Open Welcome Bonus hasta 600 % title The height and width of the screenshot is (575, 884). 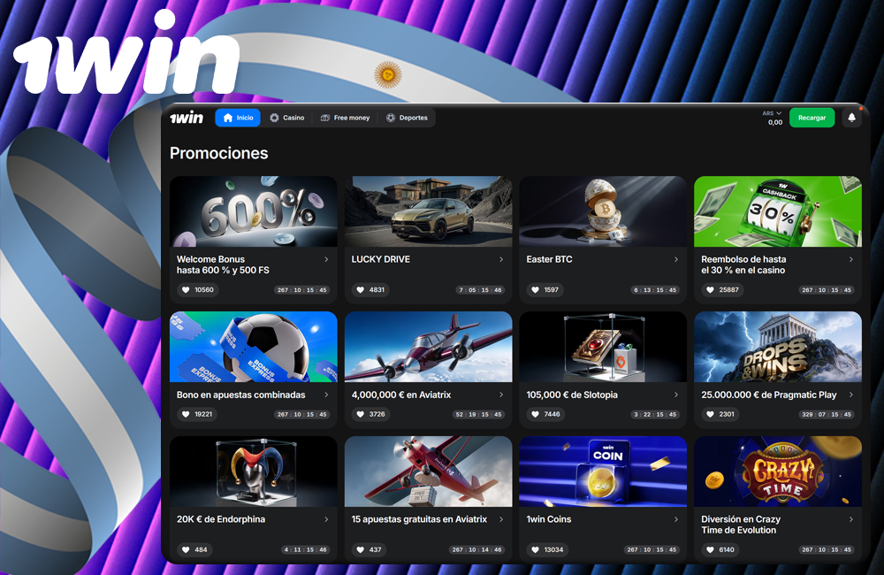(223, 264)
